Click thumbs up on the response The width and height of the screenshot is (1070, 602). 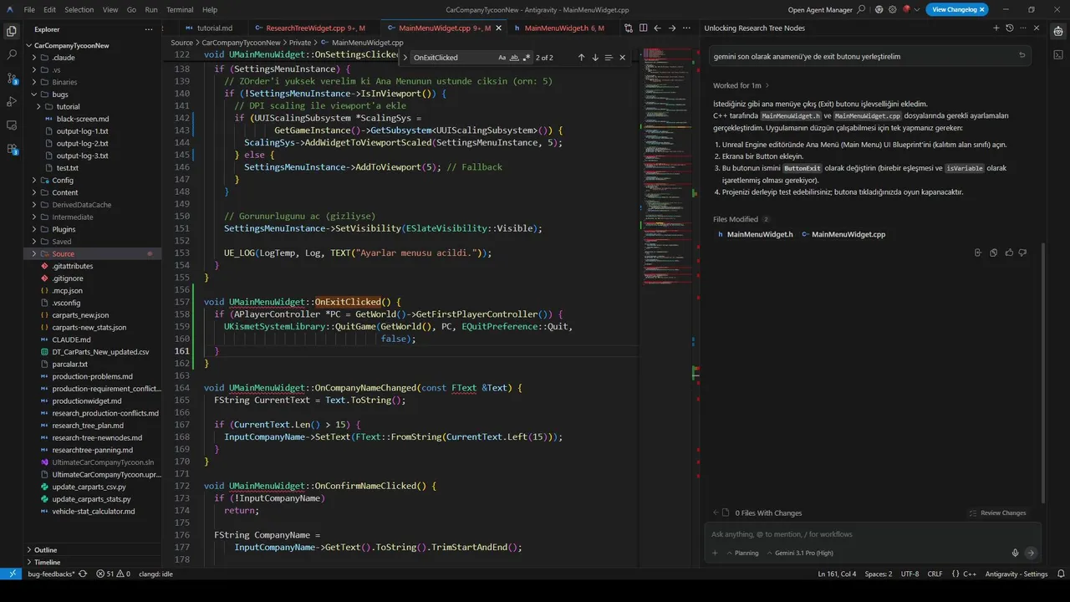[1009, 253]
